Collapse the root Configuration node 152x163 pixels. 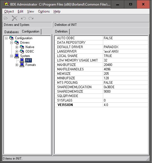coord(6,38)
